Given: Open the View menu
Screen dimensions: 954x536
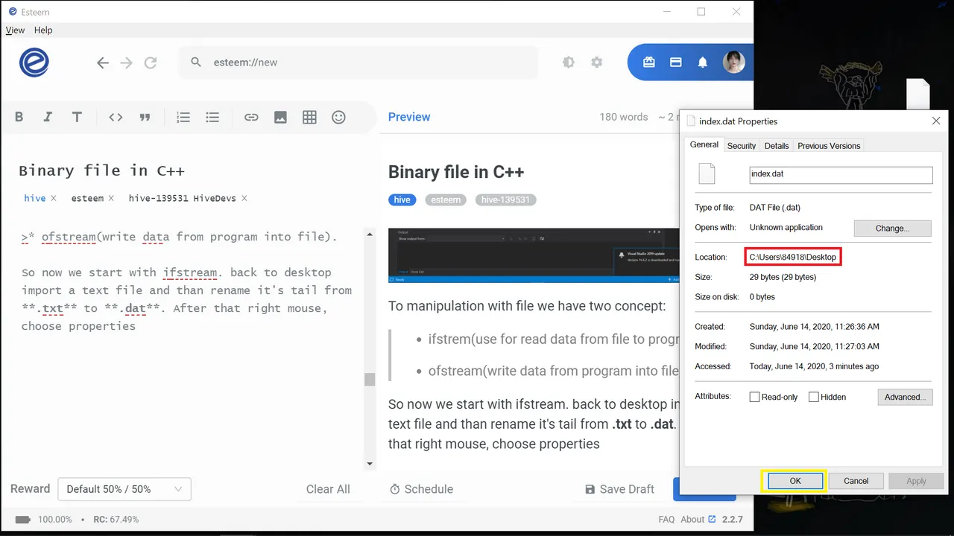Looking at the screenshot, I should [x=15, y=30].
